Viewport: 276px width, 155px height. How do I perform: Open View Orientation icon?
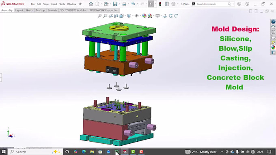point(121,16)
